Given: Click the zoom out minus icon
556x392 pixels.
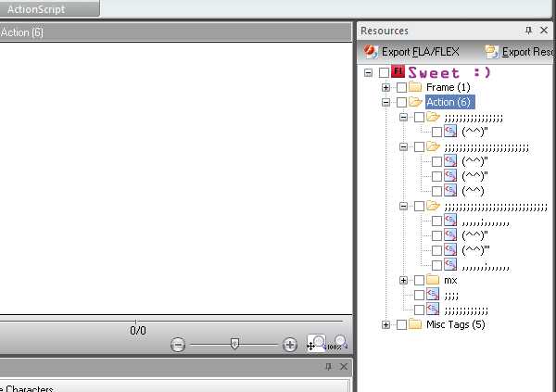Looking at the screenshot, I should point(179,345).
